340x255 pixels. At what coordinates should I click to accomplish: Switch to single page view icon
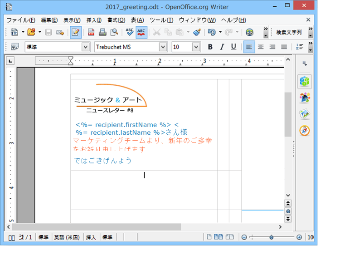209,237
